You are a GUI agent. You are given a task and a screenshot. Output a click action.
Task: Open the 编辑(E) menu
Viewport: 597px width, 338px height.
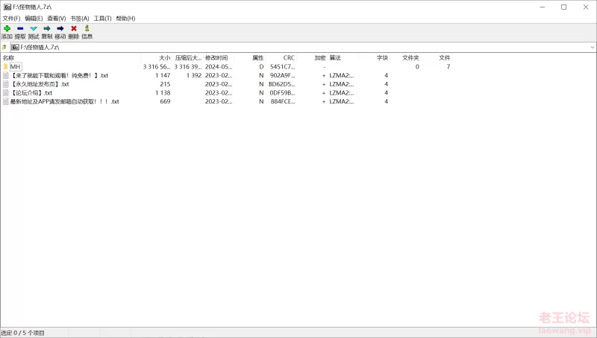click(34, 18)
